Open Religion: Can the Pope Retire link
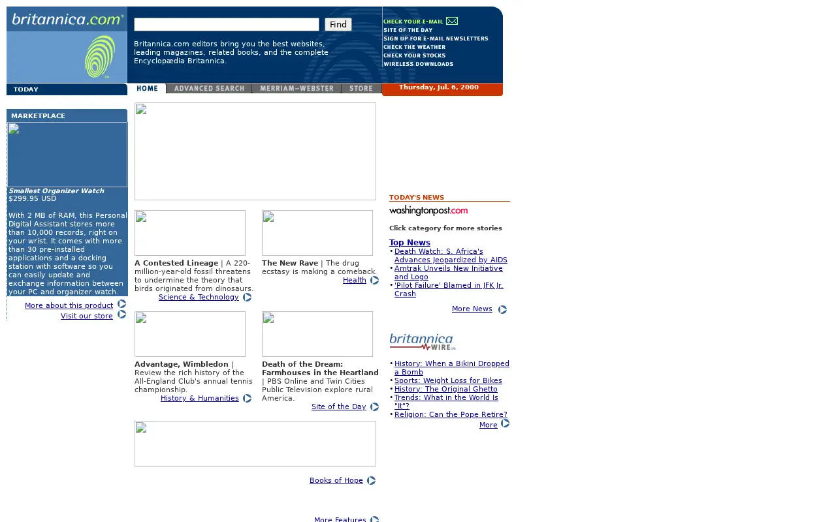Image resolution: width=836 pixels, height=522 pixels. (451, 415)
